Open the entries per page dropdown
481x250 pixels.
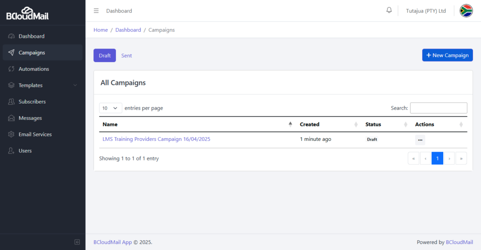point(110,108)
